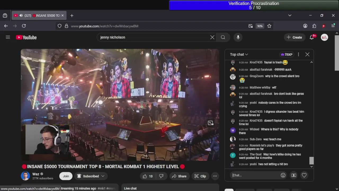Select GrogZoom's username in chat
The height and width of the screenshot is (191, 339).
(257, 76)
